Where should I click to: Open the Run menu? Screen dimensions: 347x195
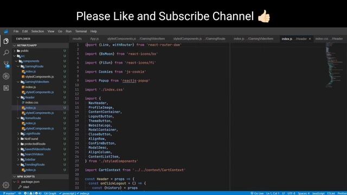[x=69, y=31]
